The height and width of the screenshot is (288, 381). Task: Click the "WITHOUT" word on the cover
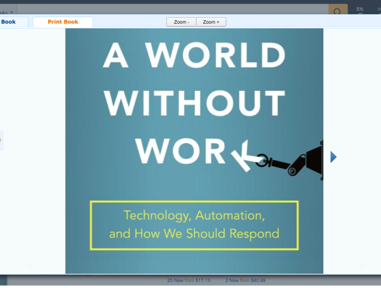point(194,104)
